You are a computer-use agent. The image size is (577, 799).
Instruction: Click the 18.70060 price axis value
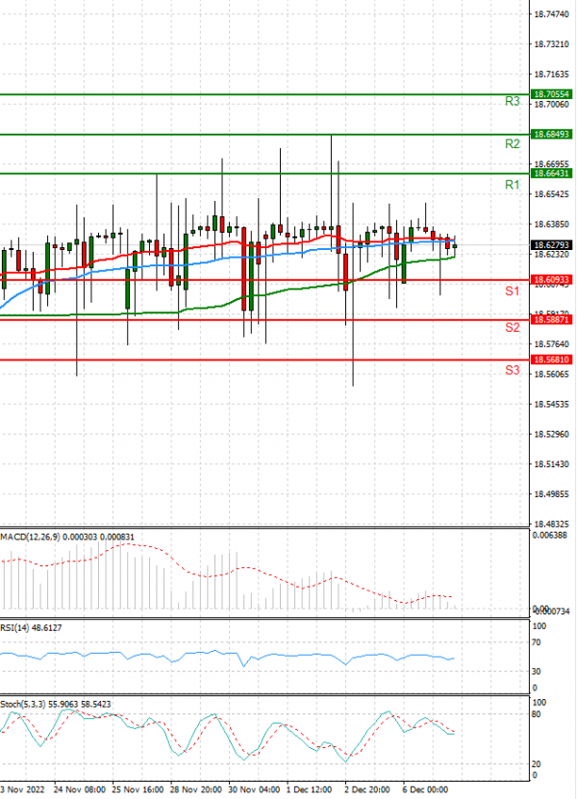551,105
